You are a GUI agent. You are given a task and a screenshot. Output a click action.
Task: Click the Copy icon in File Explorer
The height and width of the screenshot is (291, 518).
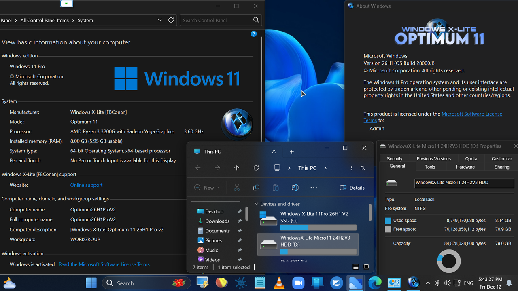tap(256, 187)
